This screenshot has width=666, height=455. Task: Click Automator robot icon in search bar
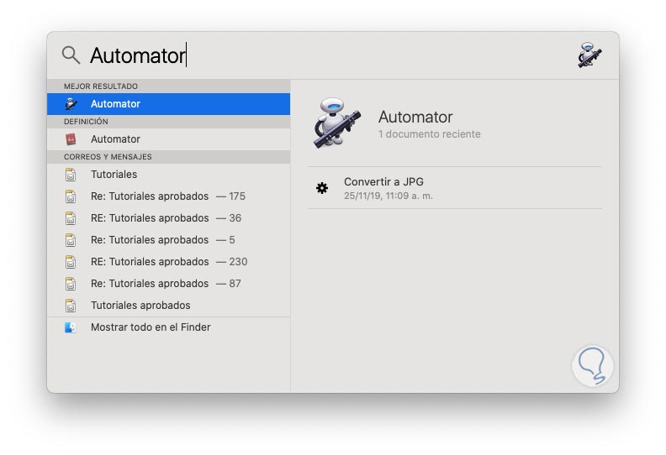(x=589, y=55)
